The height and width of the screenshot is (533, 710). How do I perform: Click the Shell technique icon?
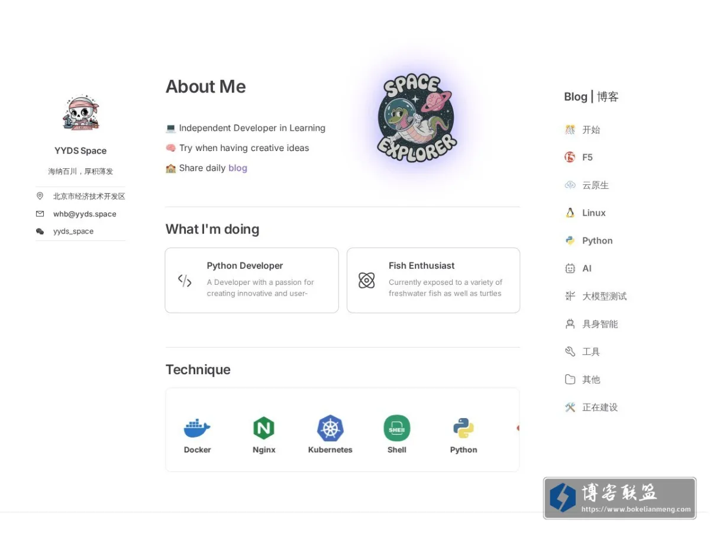point(397,428)
